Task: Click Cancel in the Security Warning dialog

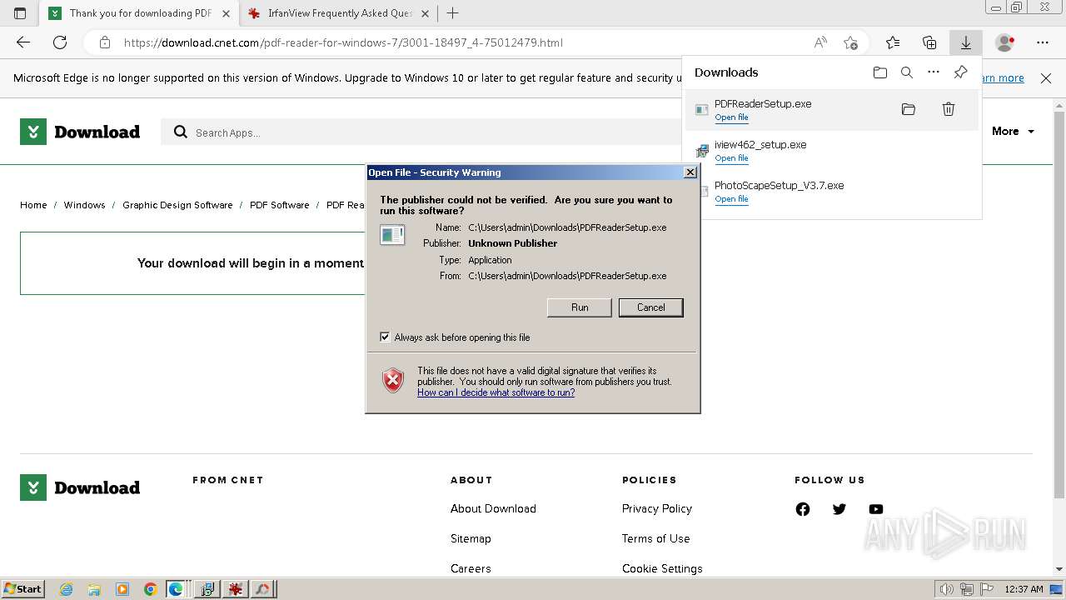Action: (651, 307)
